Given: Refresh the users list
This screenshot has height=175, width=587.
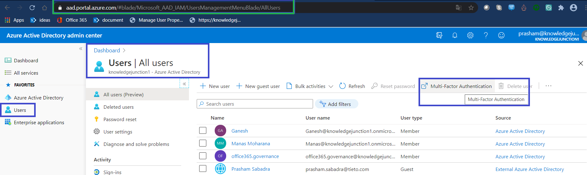Looking at the screenshot, I should click(352, 86).
